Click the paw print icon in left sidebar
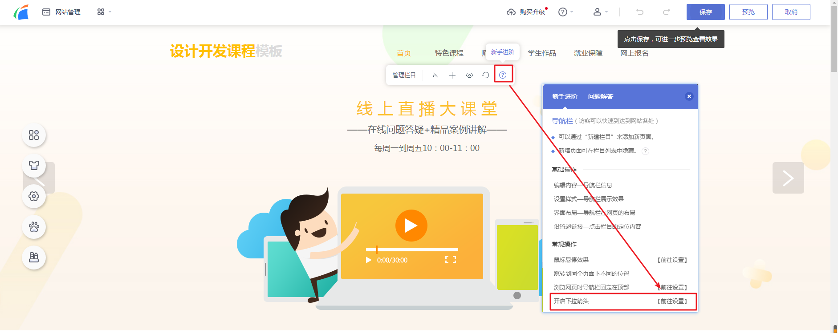The image size is (838, 333). [x=34, y=227]
